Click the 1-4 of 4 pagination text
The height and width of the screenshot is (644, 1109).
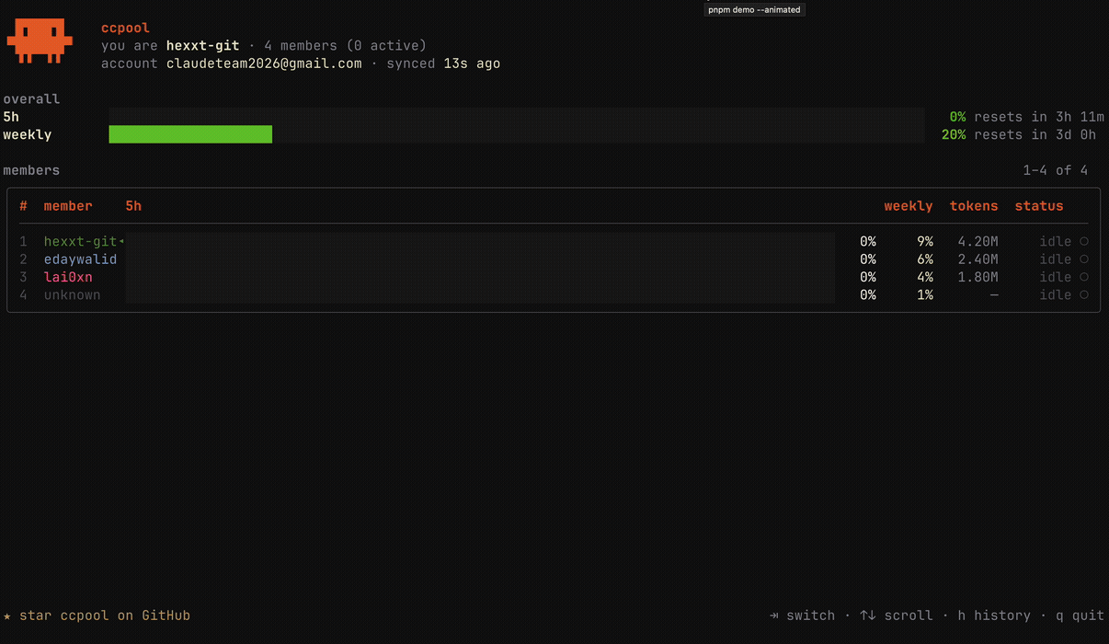[x=1056, y=170]
